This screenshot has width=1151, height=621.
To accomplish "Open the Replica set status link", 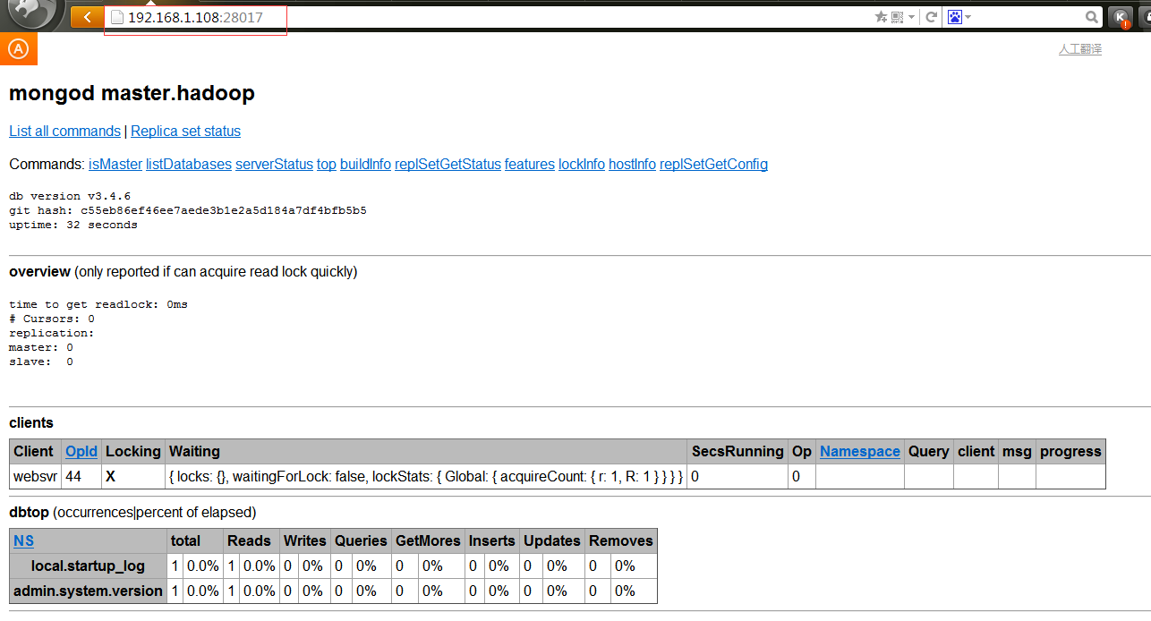I will (x=185, y=131).
